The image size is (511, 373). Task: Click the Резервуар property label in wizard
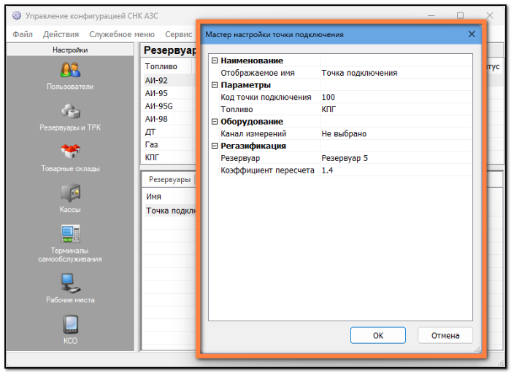click(x=240, y=158)
